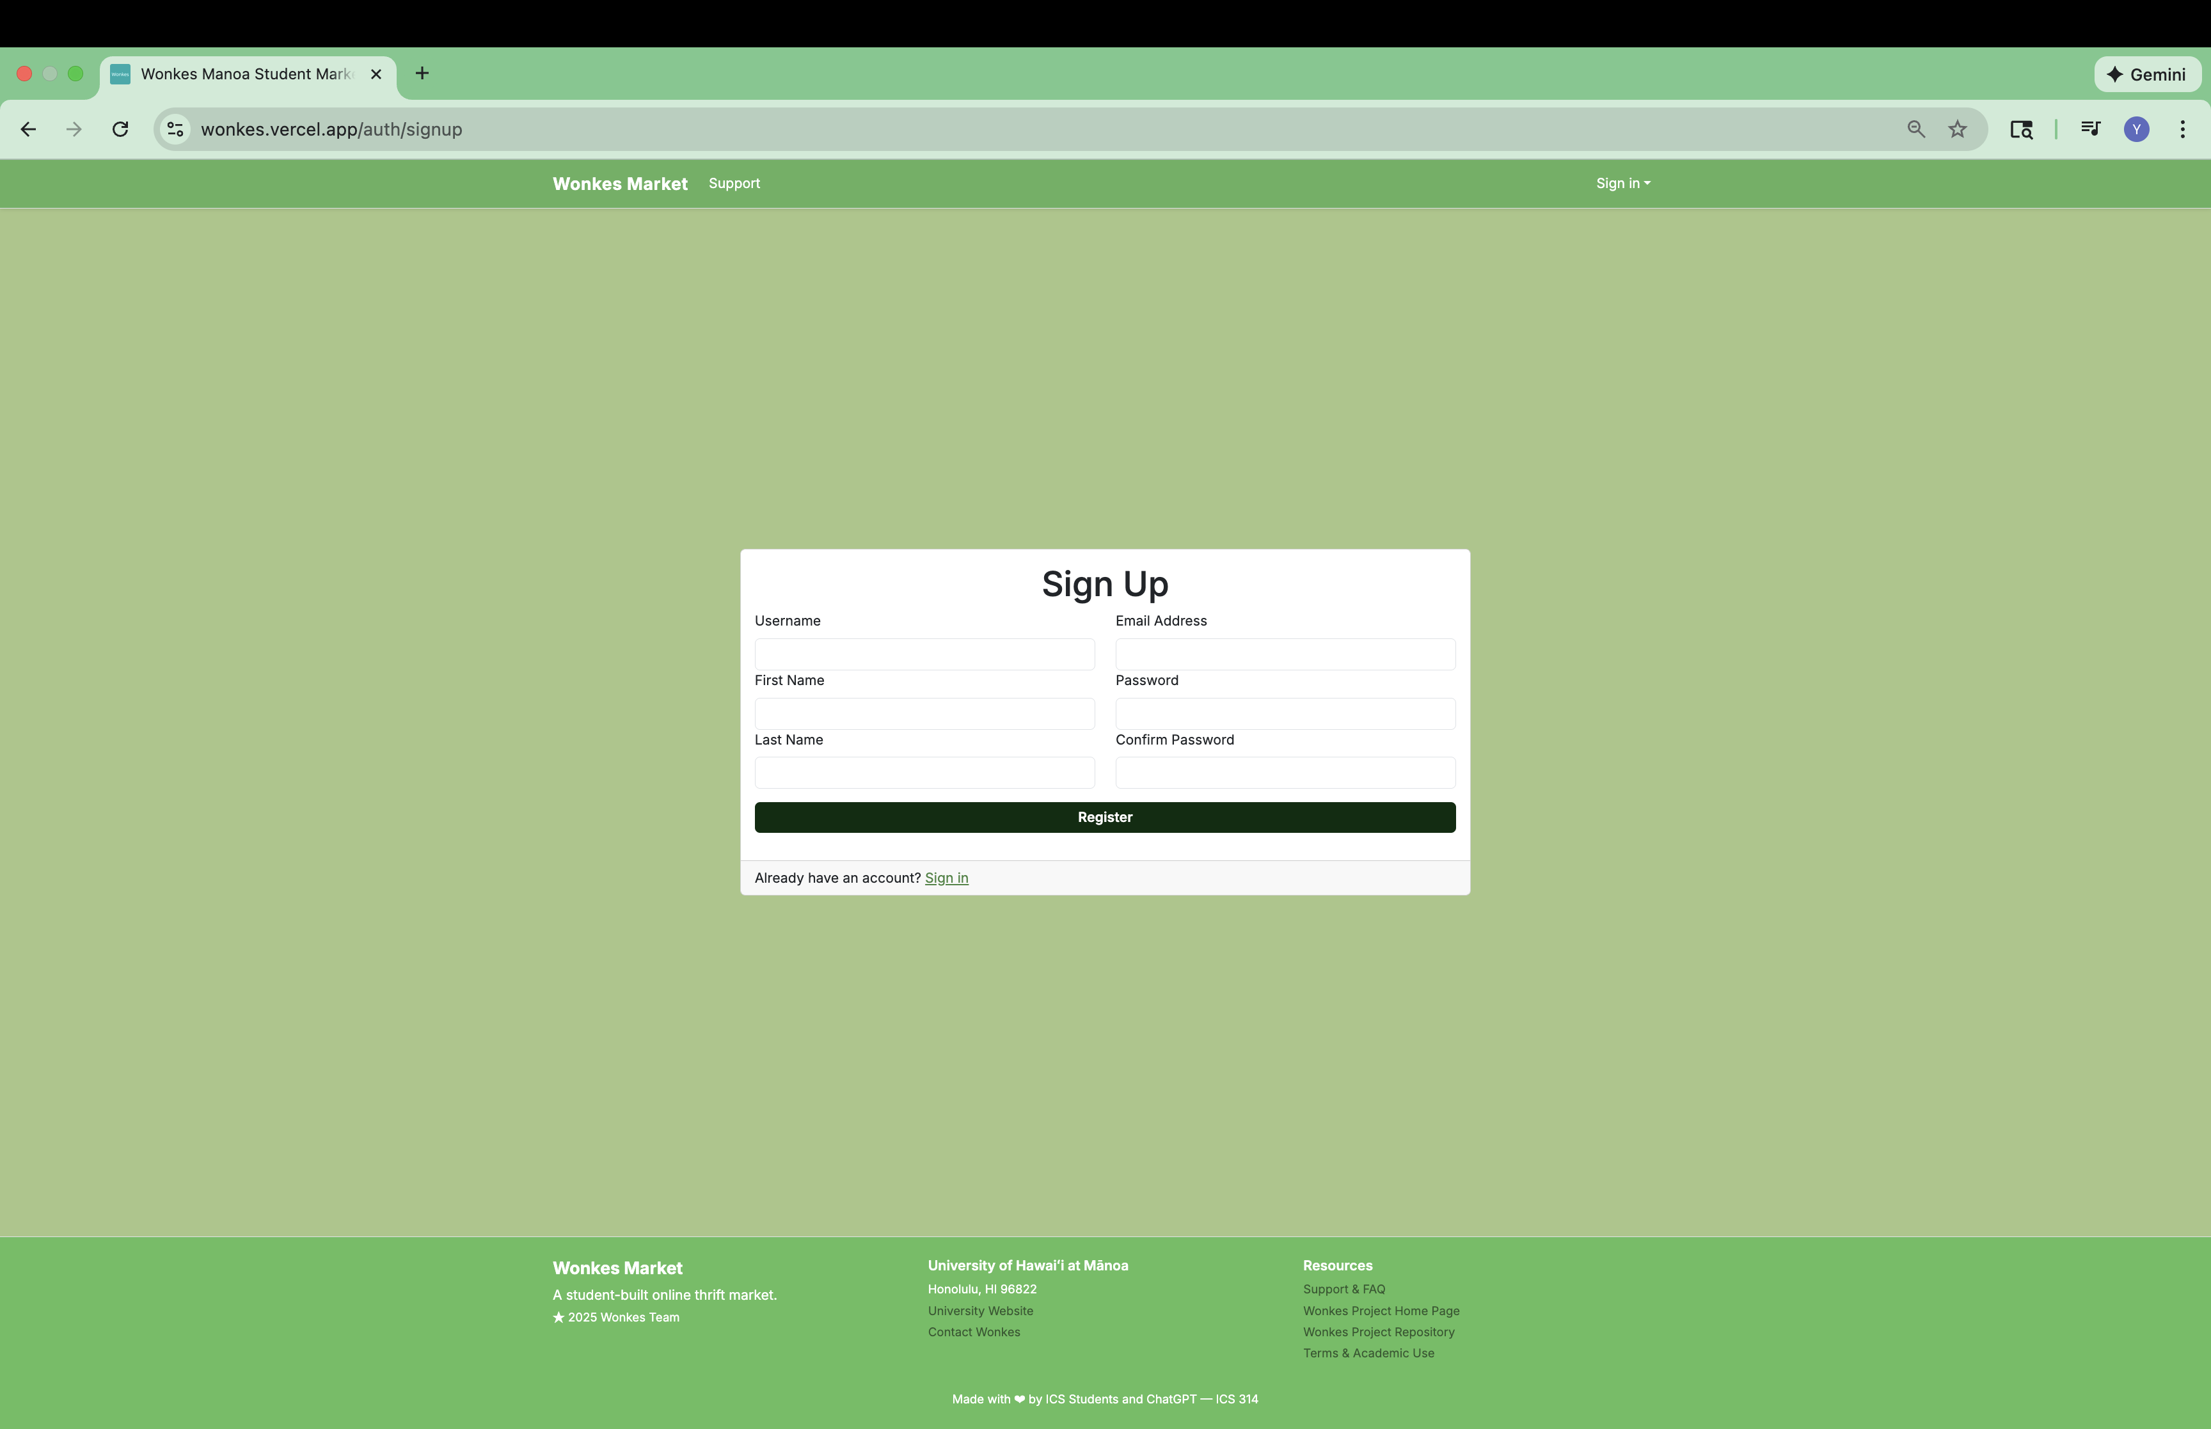This screenshot has width=2211, height=1429.
Task: Open the Support nav item
Action: pyautogui.click(x=734, y=184)
